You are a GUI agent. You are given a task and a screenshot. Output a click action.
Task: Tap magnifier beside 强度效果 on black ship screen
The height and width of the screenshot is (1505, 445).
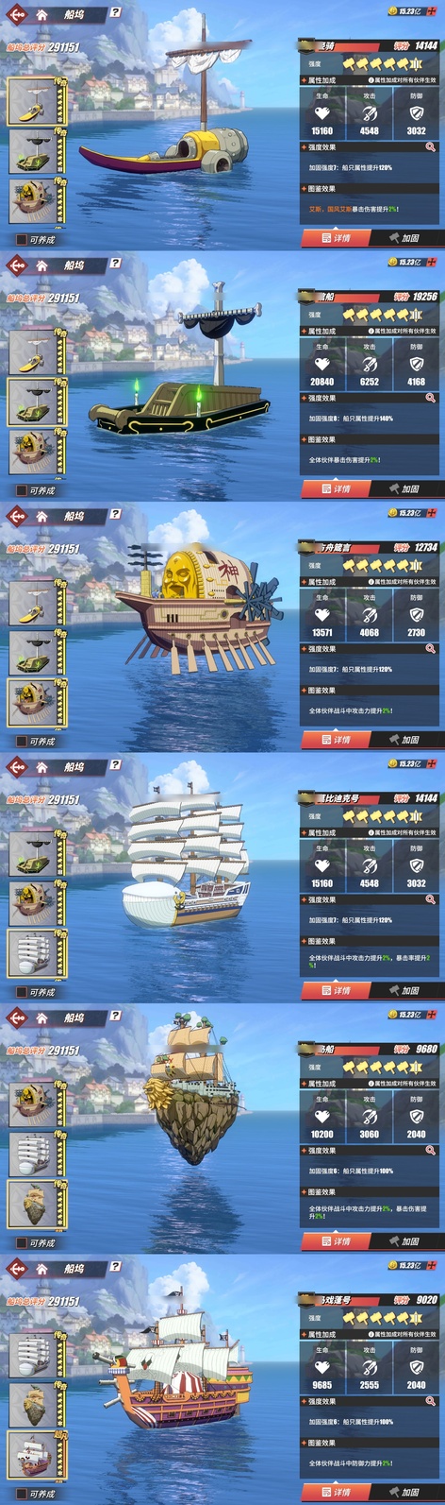[x=431, y=398]
